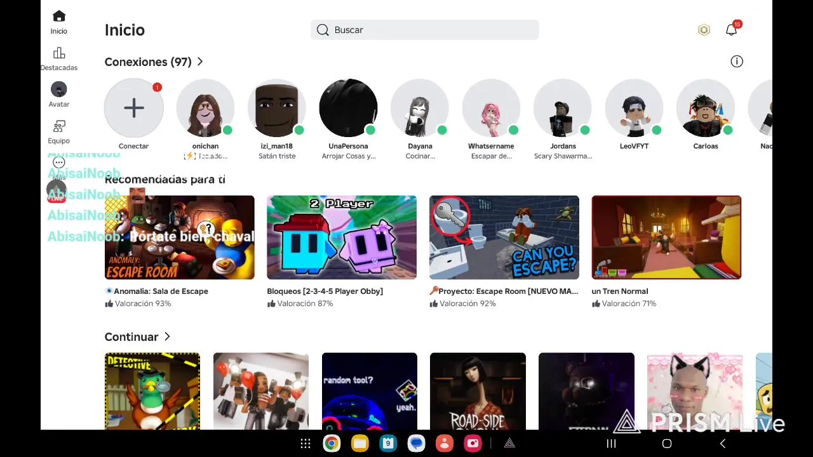Image resolution: width=813 pixels, height=457 pixels.
Task: Open the calendar app in taskbar
Action: pos(388,444)
